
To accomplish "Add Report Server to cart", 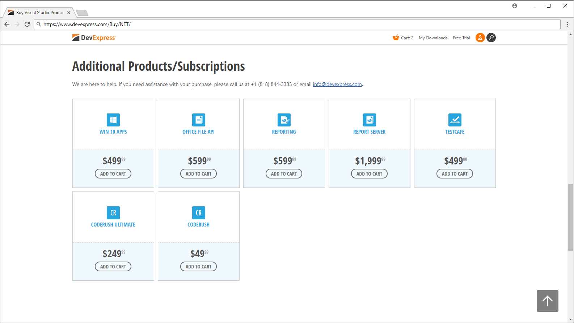I will pyautogui.click(x=370, y=174).
